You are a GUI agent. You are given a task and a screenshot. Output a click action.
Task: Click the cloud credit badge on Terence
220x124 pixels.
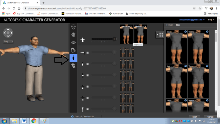click(x=207, y=66)
